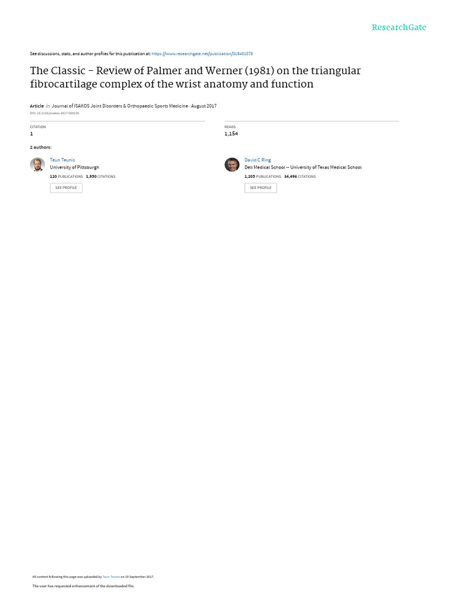Open David C Ring's profile photo
449x599 pixels.
232,165
